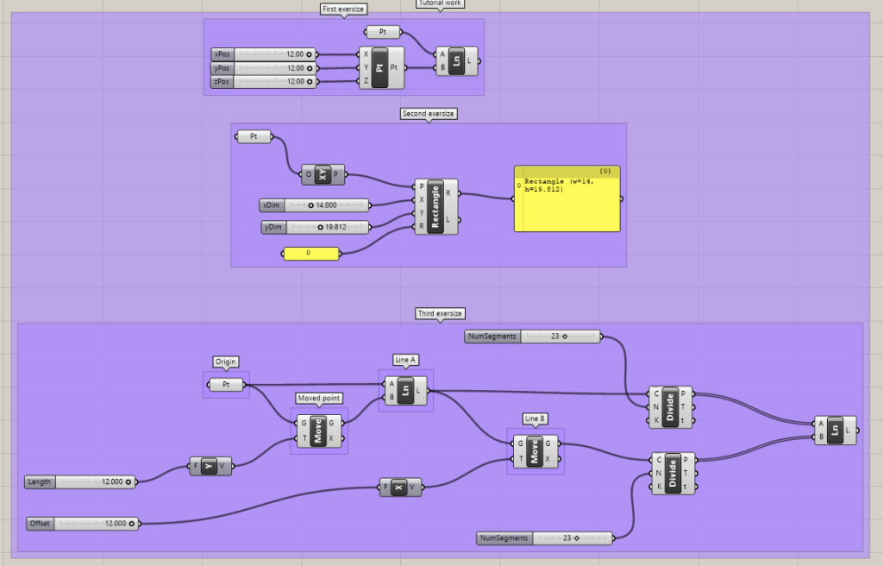
Task: Click the xPos slider name label
Action: point(223,54)
